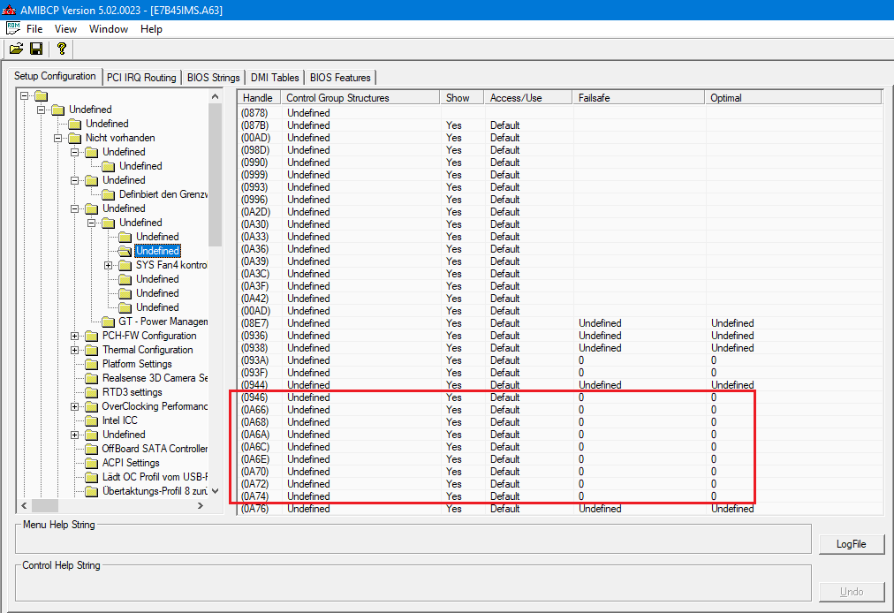
Task: Click the Platform Settings folder icon
Action: 91,364
